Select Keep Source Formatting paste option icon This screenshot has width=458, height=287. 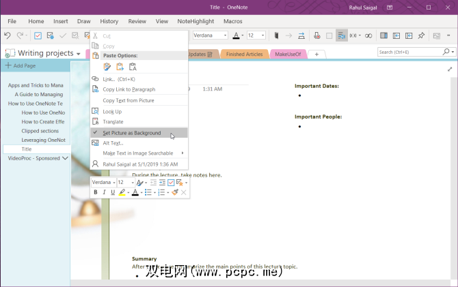107,67
